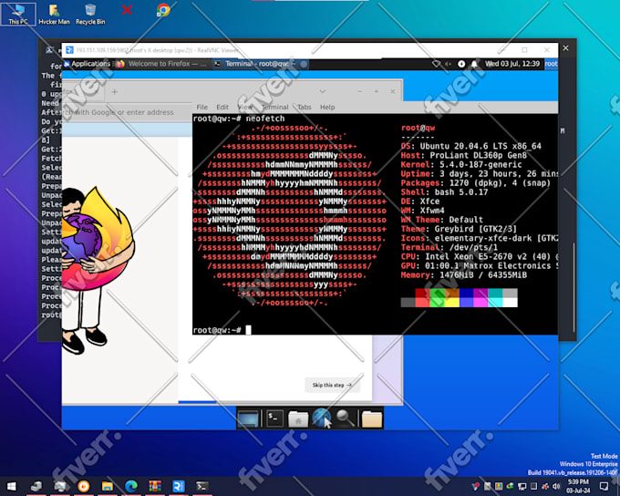The image size is (620, 496).
Task: Click the volume icon in Xfce panel
Action: (448, 64)
